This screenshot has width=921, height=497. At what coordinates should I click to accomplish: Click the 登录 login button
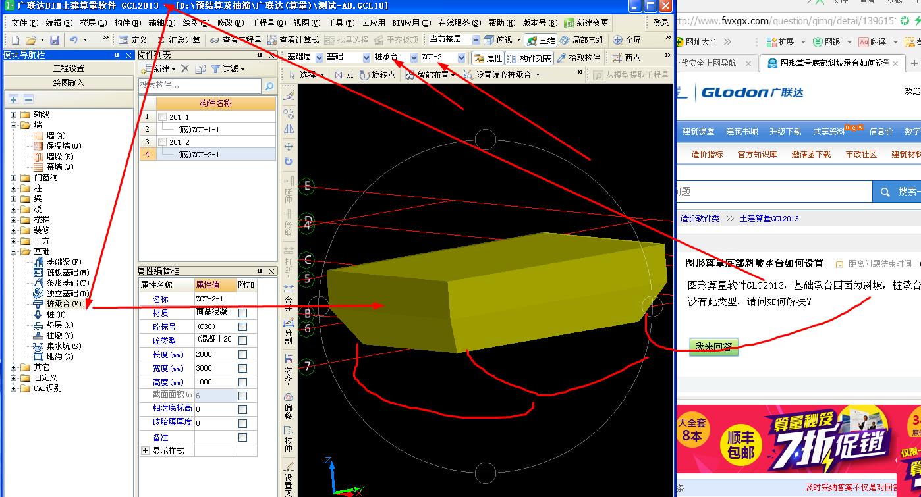point(661,23)
